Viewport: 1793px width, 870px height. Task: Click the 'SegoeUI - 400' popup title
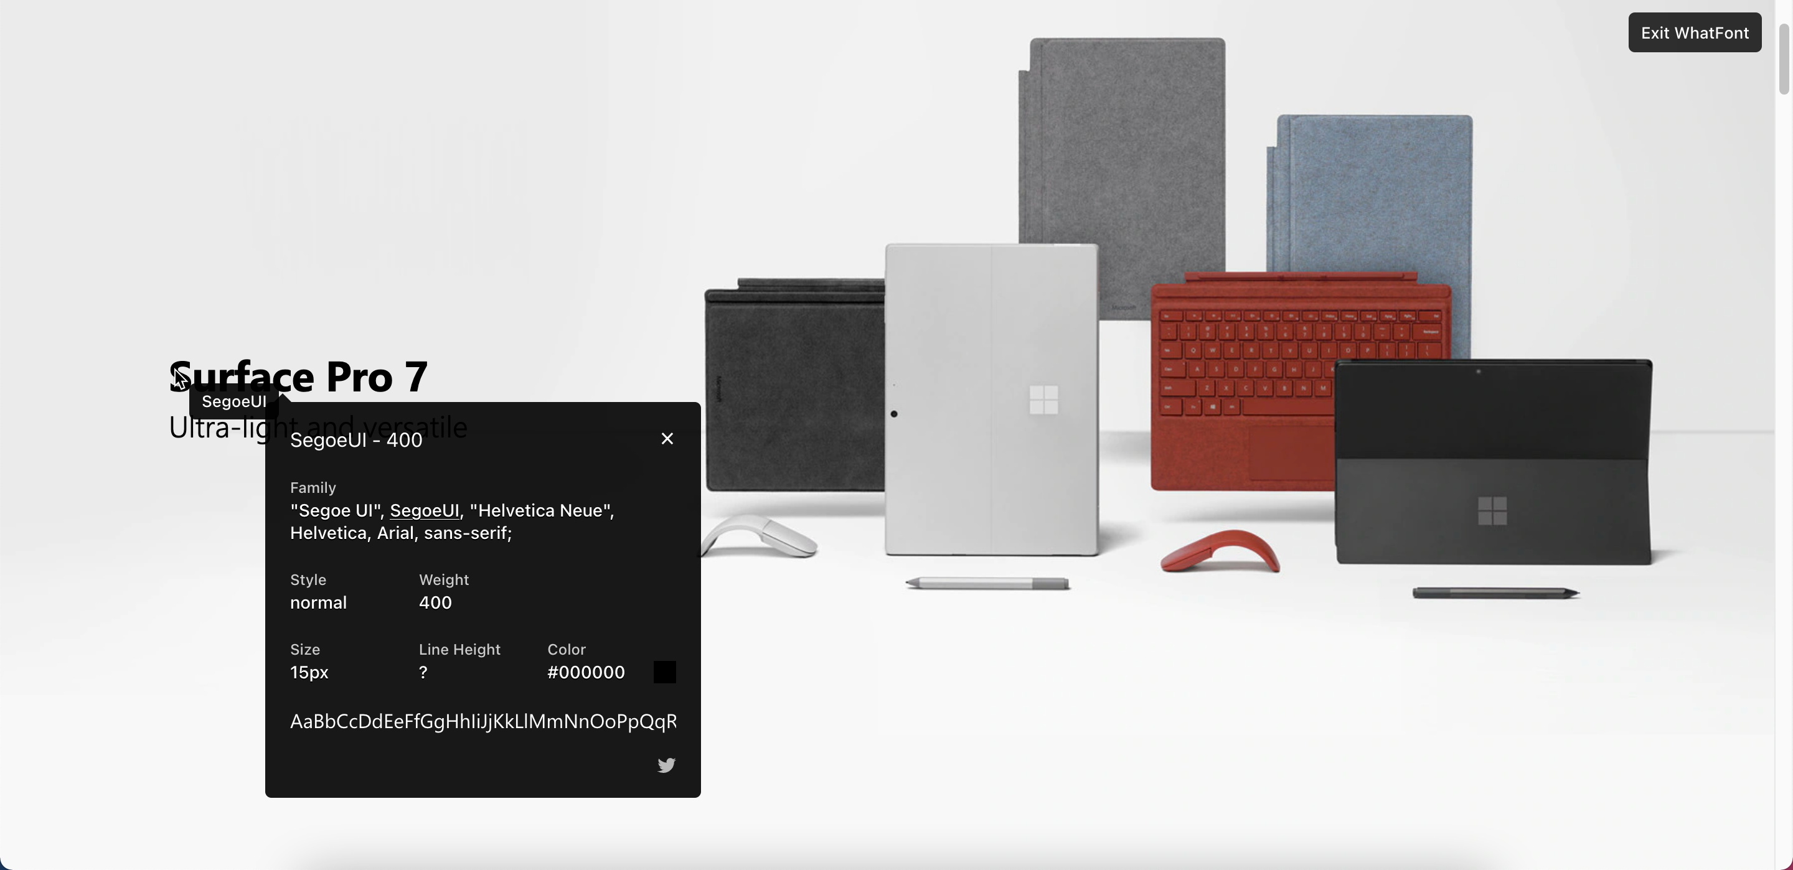click(355, 440)
